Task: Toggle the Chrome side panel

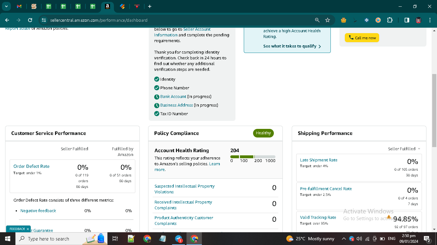Action: click(407, 20)
